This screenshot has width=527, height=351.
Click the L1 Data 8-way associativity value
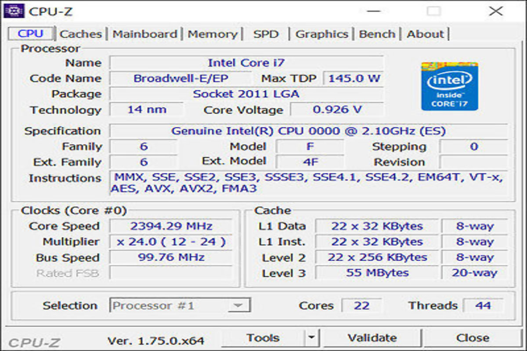click(x=474, y=226)
